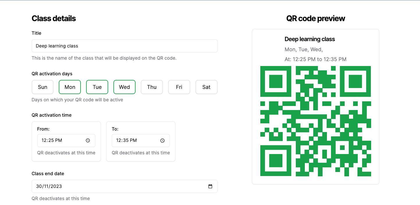Click the QR activation days label

(52, 74)
